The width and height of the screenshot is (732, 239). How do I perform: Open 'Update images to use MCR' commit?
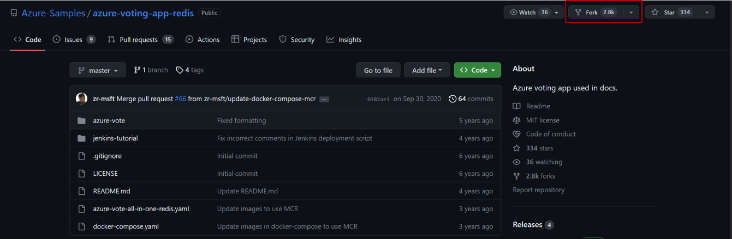pyautogui.click(x=258, y=209)
